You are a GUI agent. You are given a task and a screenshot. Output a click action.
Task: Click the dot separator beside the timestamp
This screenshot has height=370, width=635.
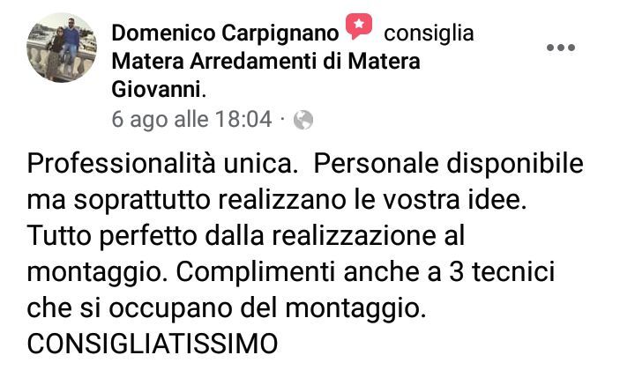(x=282, y=120)
